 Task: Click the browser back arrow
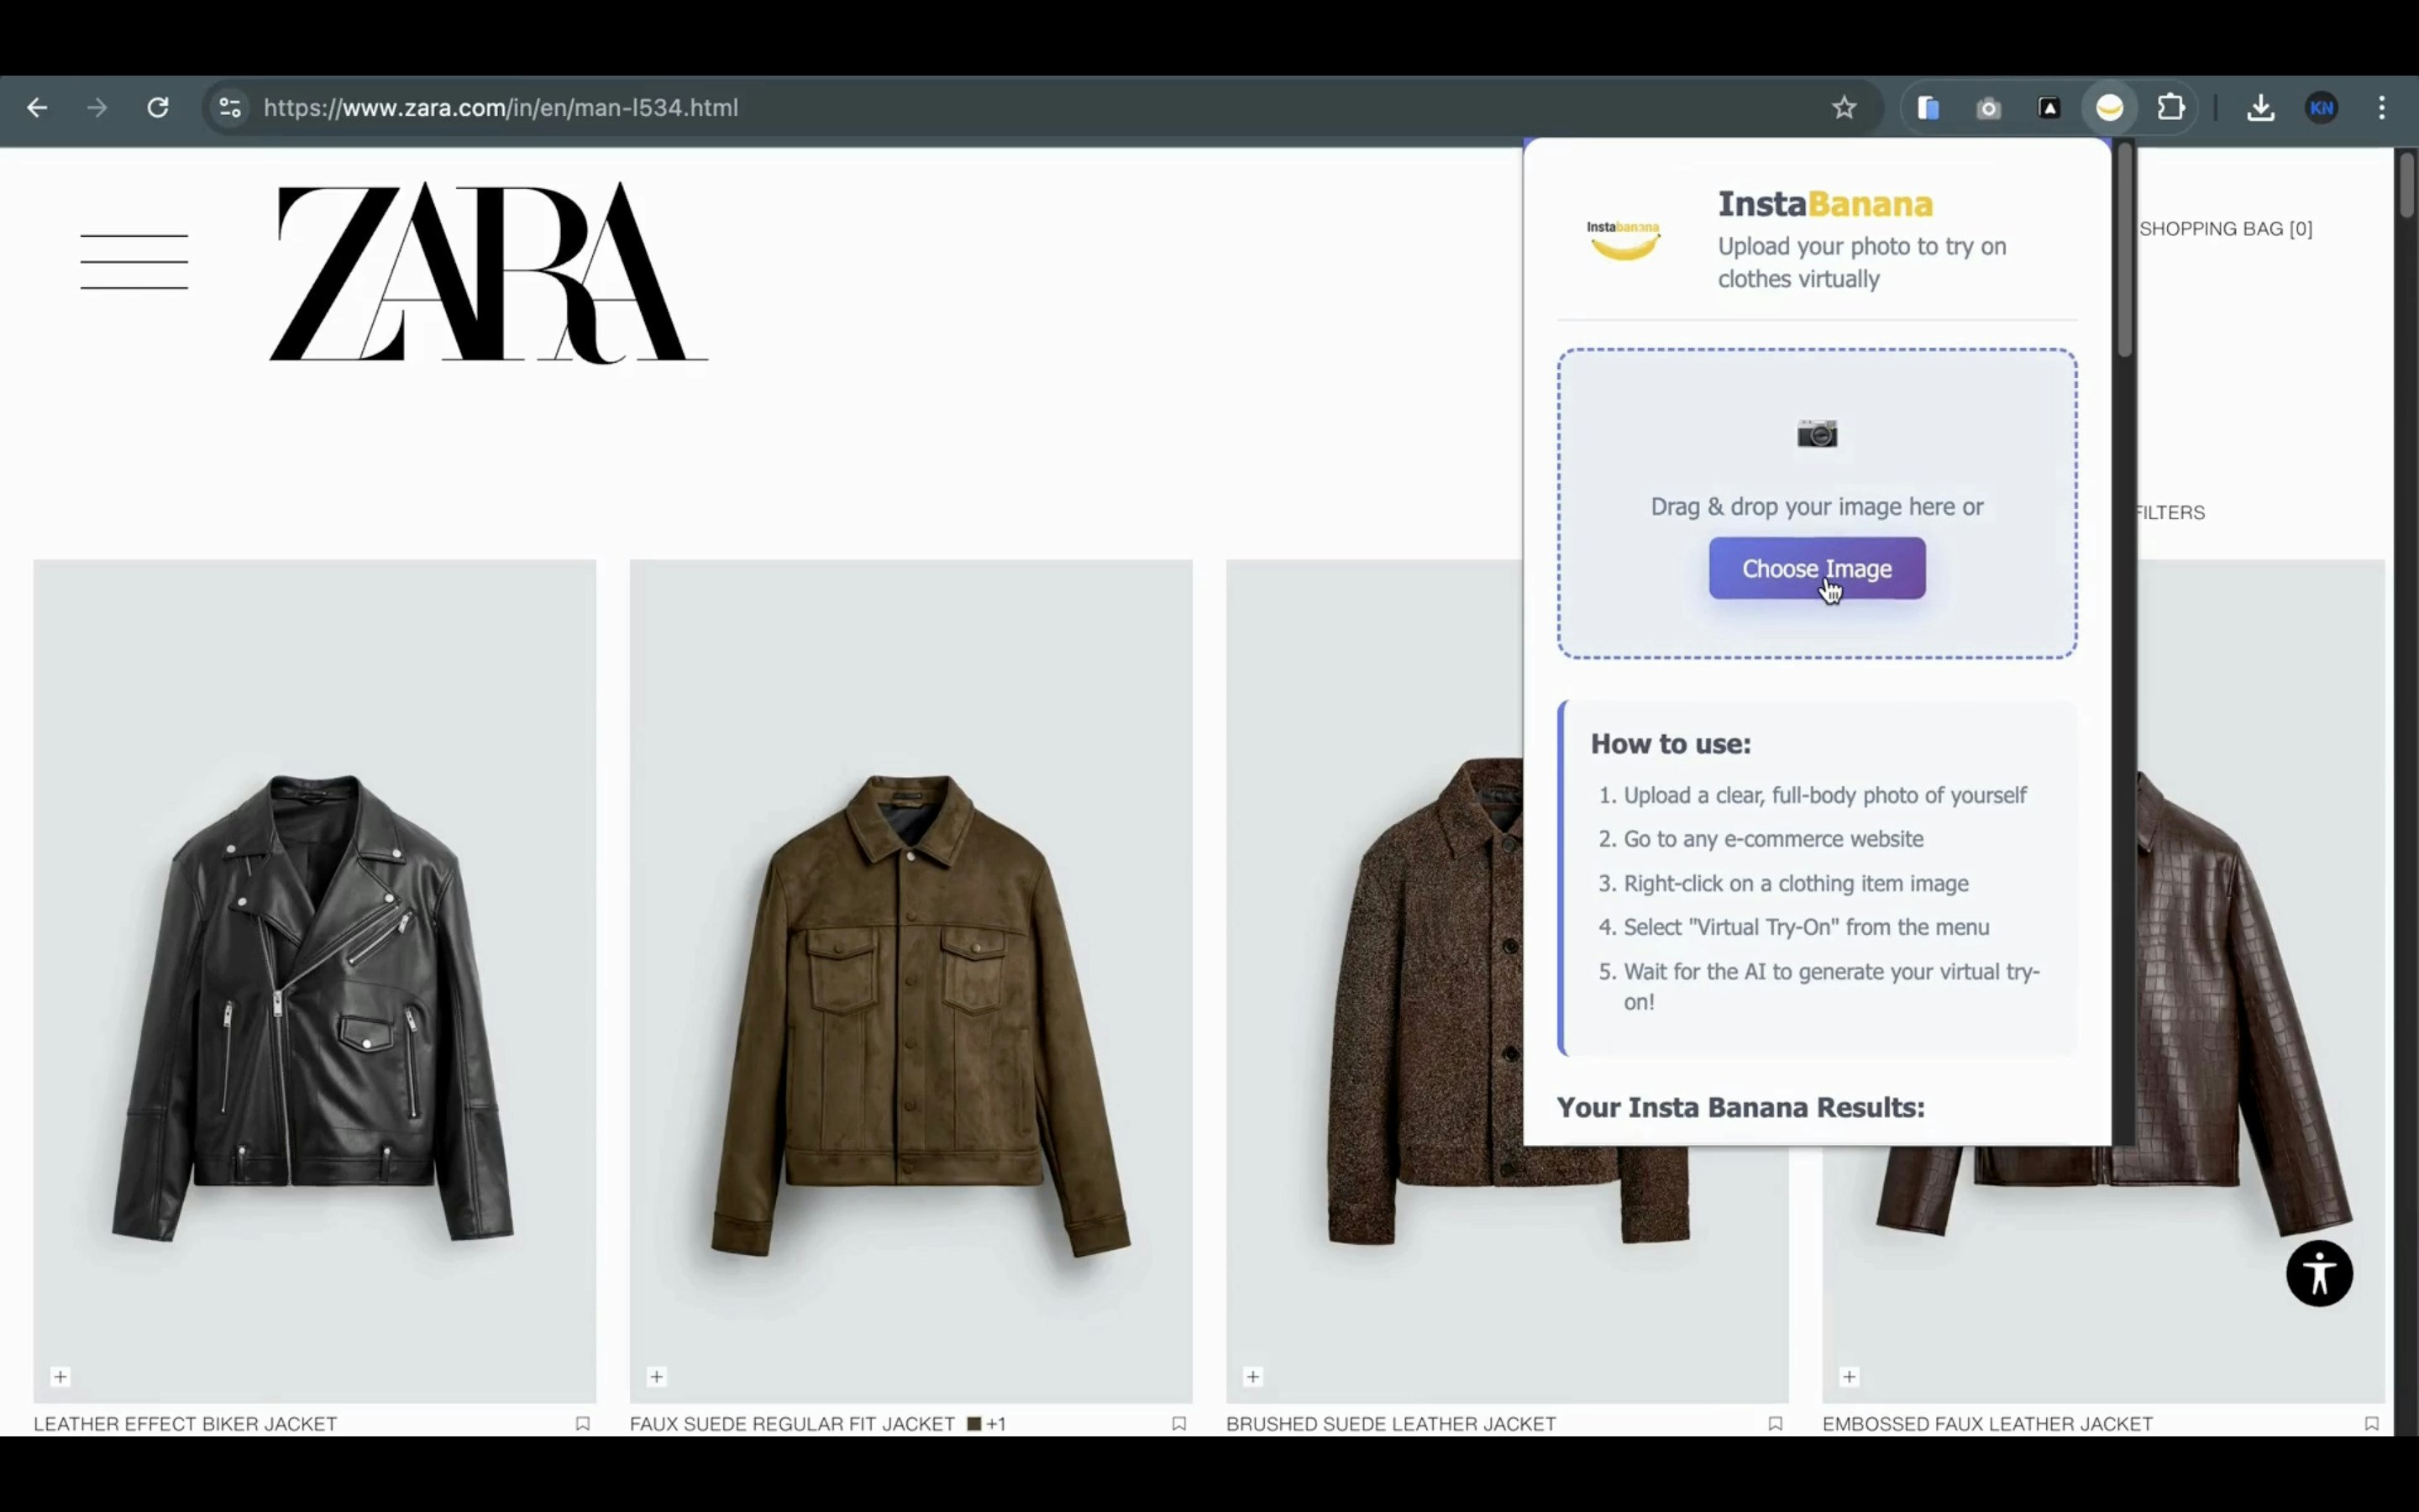pos(37,108)
